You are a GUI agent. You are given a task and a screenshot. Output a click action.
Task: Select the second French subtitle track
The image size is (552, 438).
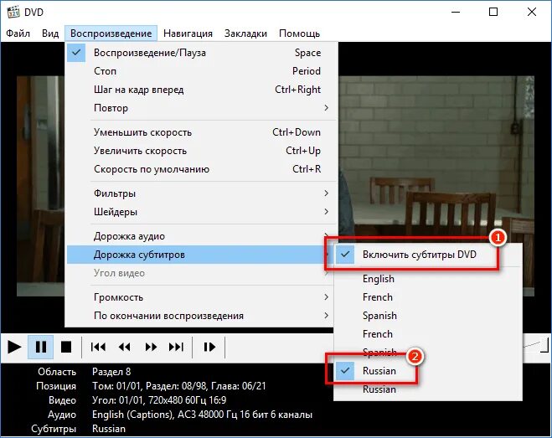(427, 334)
